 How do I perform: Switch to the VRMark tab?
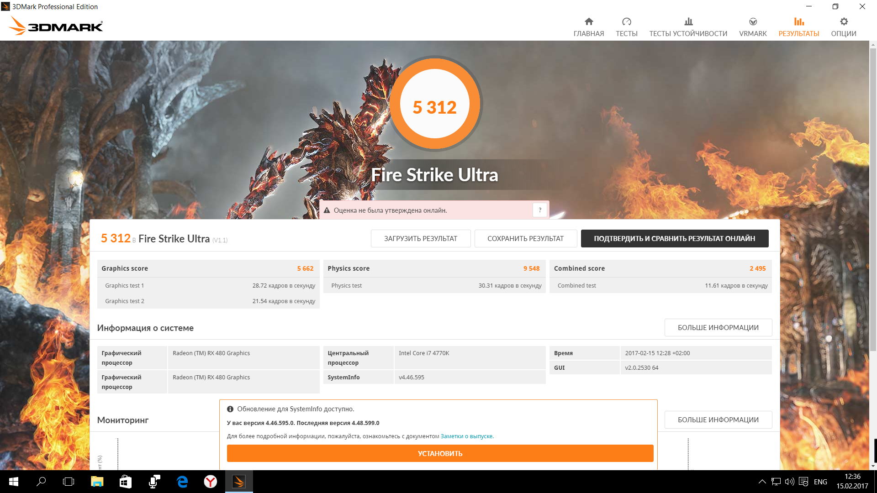pyautogui.click(x=753, y=27)
